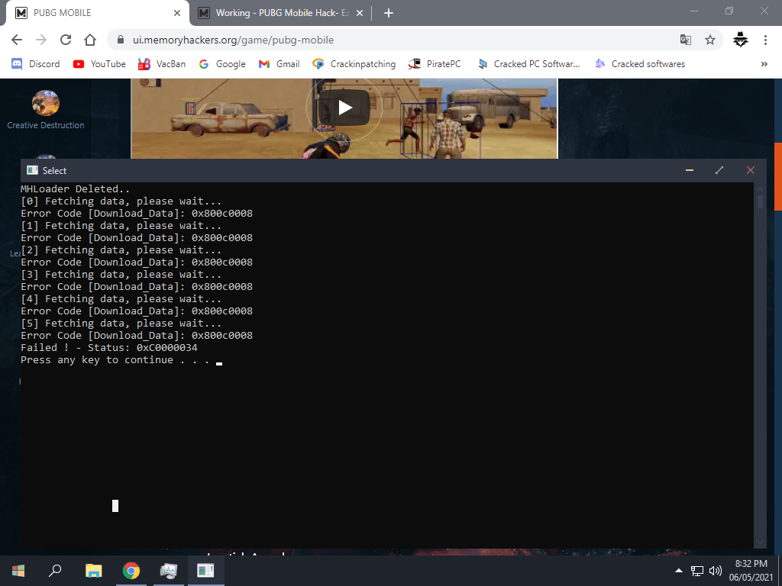Screen dimensions: 782x586
Task: Open the PiratePC bookmark
Action: pyautogui.click(x=435, y=64)
